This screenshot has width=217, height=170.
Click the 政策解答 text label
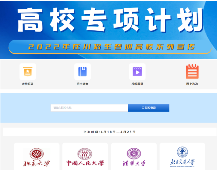(28, 84)
